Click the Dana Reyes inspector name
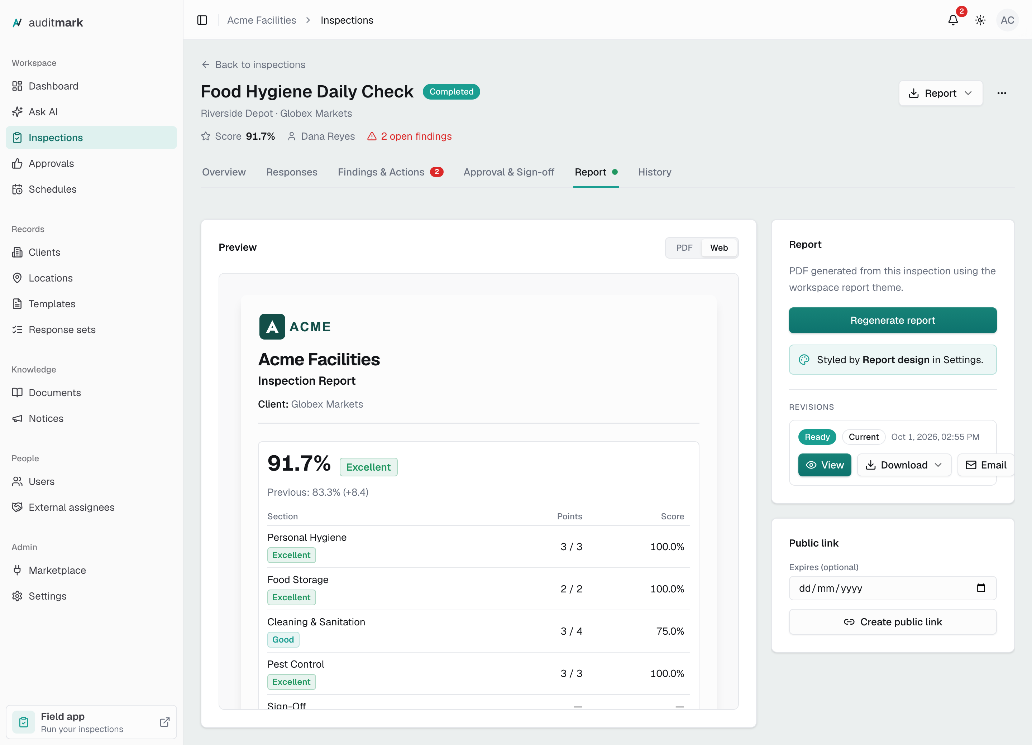The height and width of the screenshot is (745, 1032). tap(328, 136)
